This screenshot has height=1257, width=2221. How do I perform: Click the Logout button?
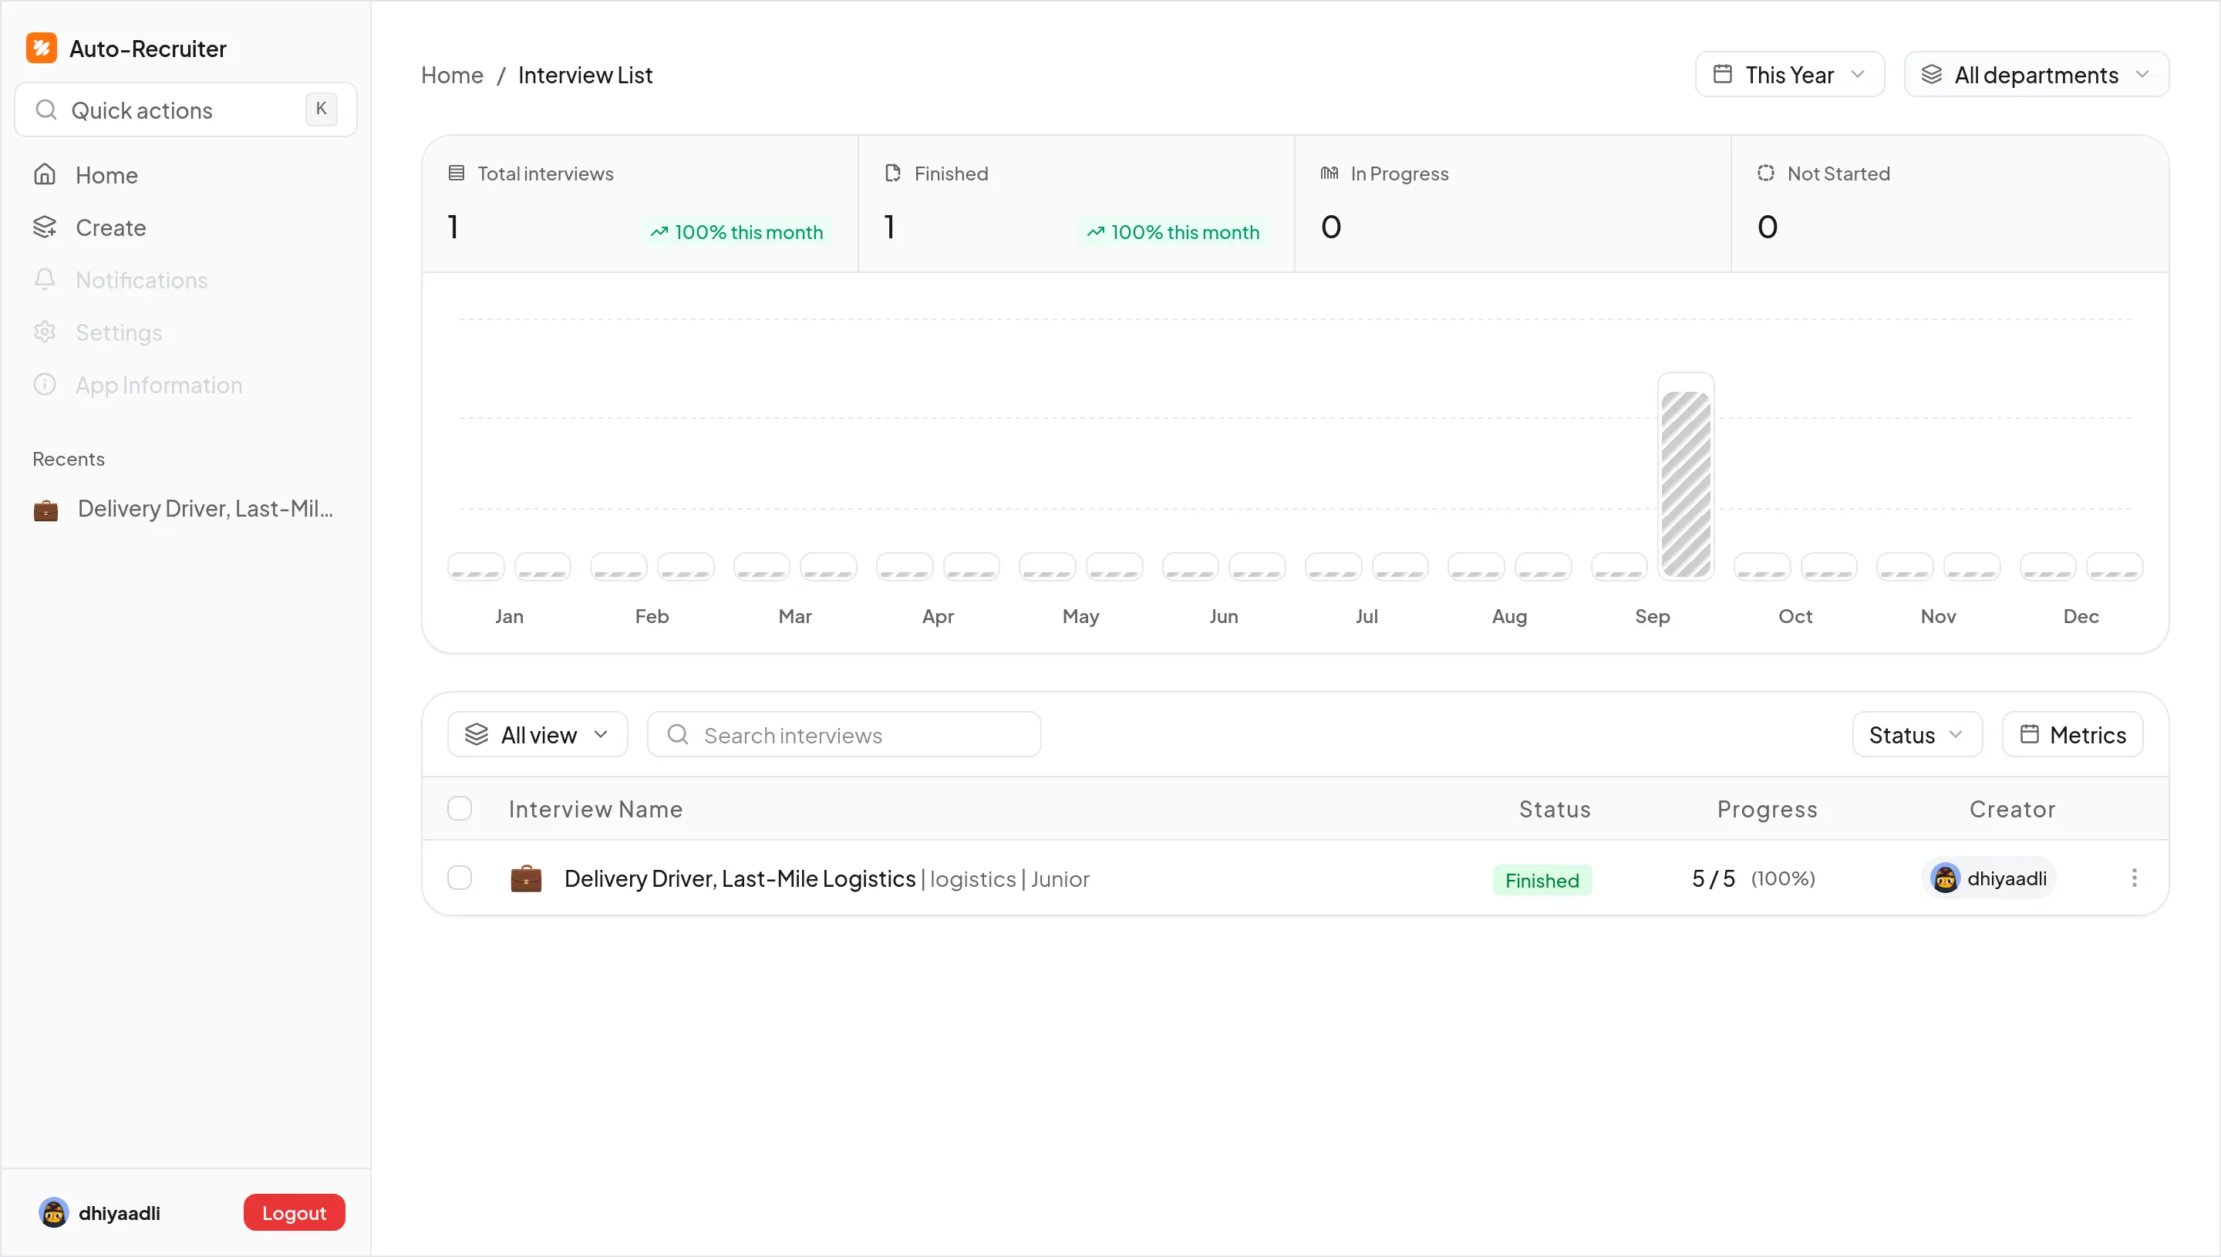(295, 1212)
